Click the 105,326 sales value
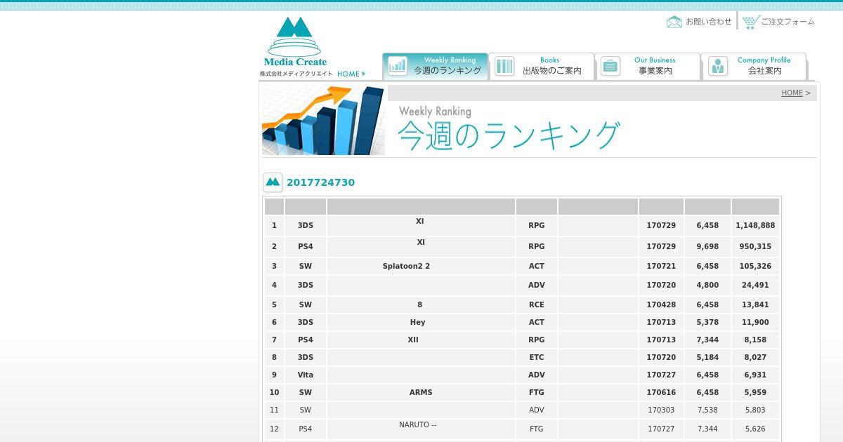 pyautogui.click(x=755, y=266)
